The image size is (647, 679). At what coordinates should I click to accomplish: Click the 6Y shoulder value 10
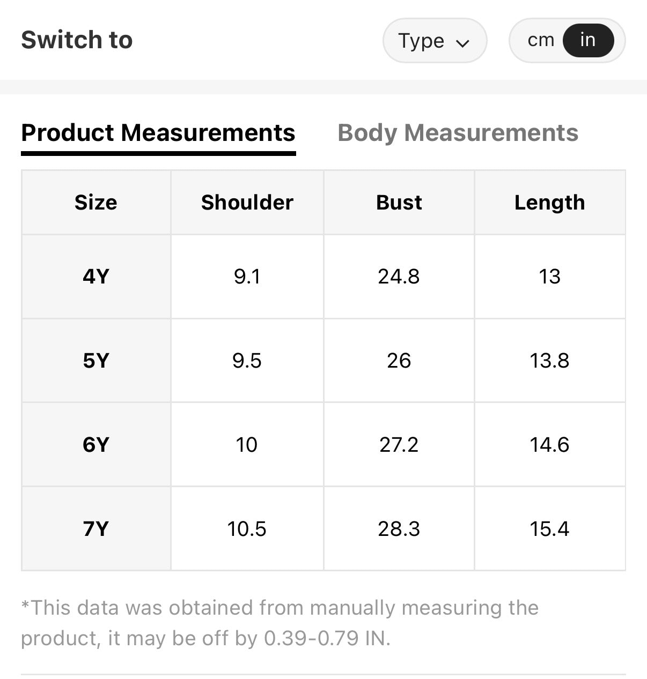[x=247, y=445]
